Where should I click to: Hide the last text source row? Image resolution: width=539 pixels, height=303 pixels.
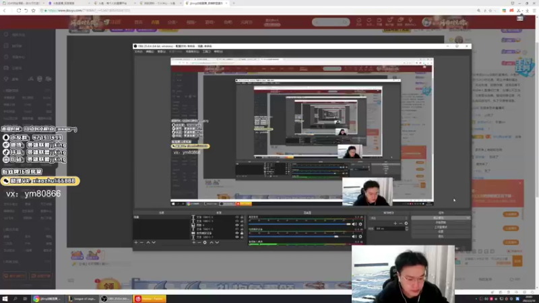pos(237,237)
